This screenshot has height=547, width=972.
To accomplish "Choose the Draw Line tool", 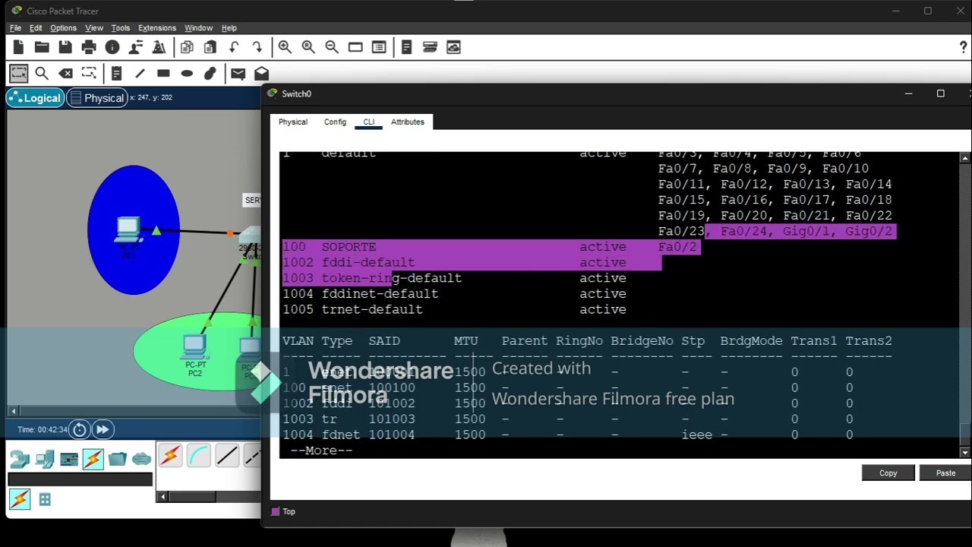I will point(140,73).
